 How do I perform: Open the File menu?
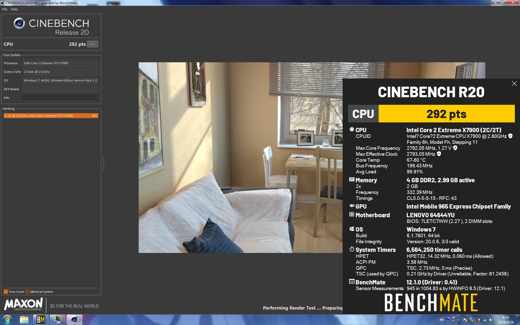point(5,9)
